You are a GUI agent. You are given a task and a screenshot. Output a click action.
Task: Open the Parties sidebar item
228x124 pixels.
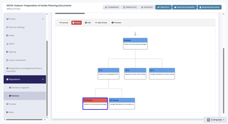(25, 19)
